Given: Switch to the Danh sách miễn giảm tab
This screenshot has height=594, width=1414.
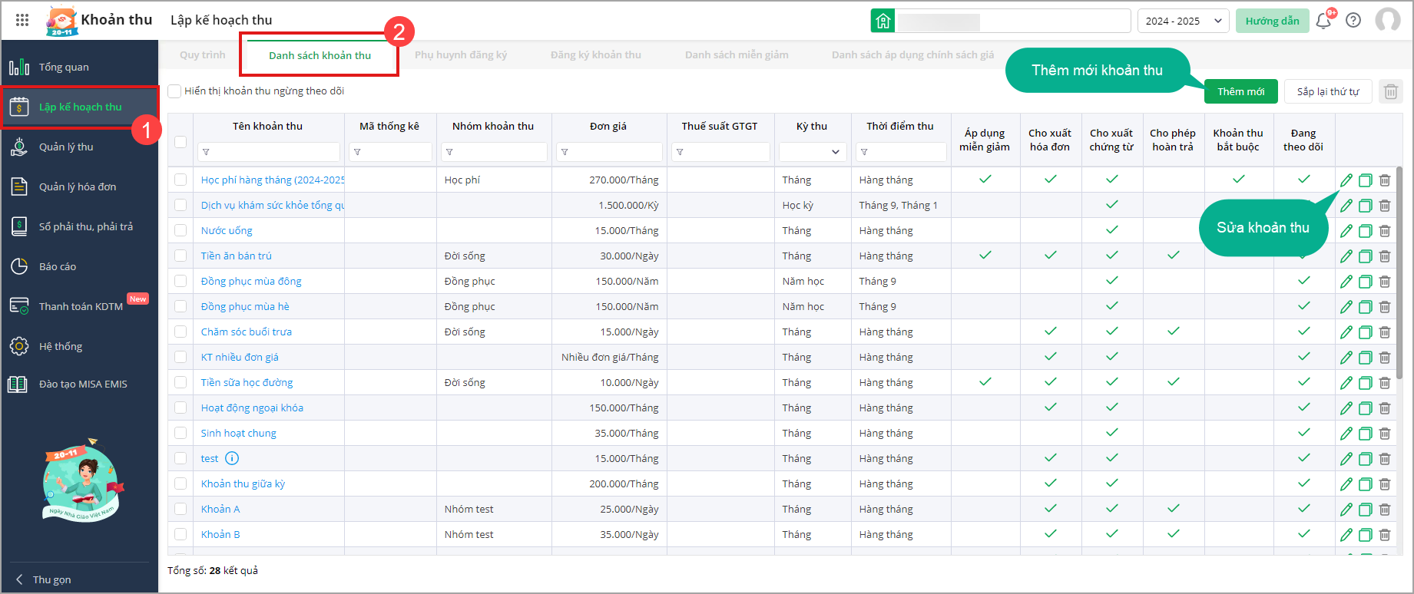Looking at the screenshot, I should [737, 55].
